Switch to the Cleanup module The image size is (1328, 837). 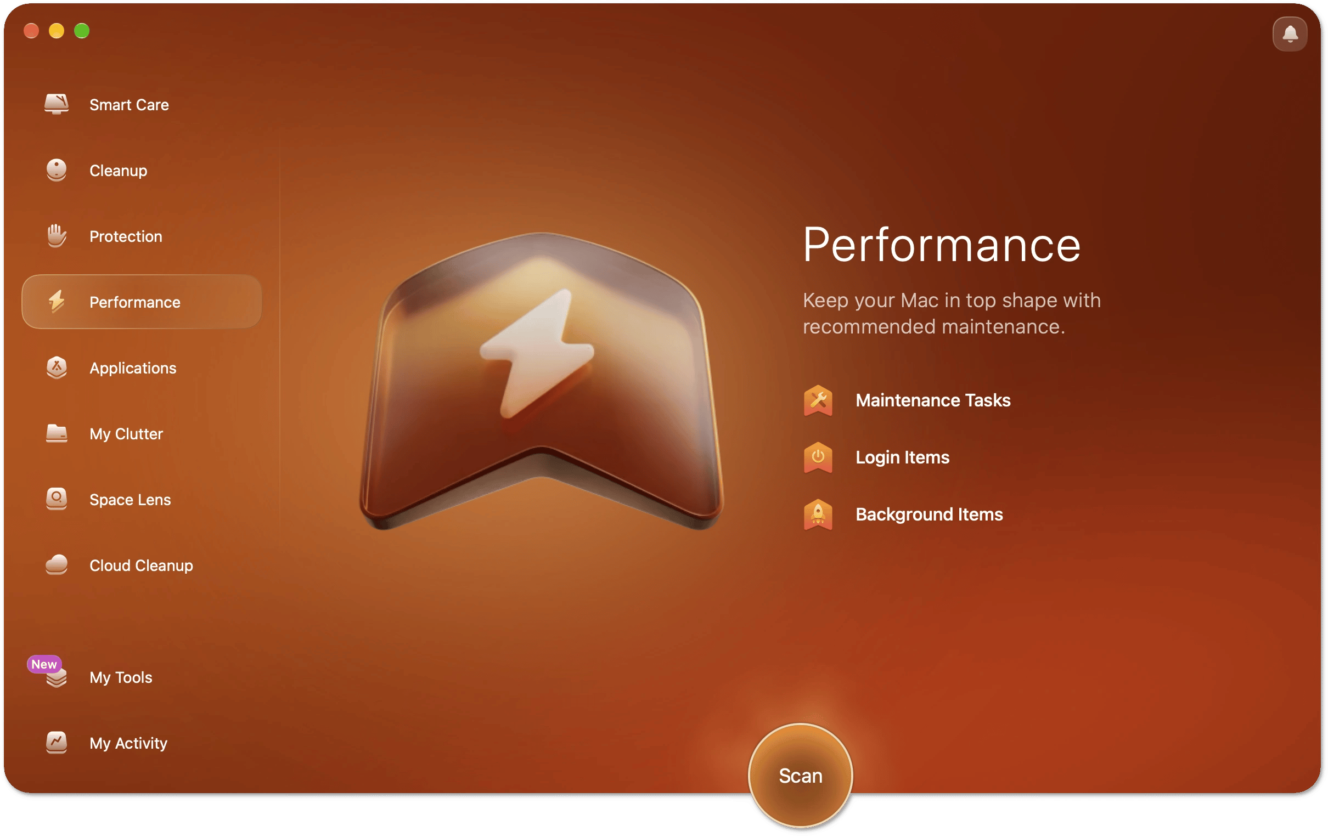(x=118, y=171)
